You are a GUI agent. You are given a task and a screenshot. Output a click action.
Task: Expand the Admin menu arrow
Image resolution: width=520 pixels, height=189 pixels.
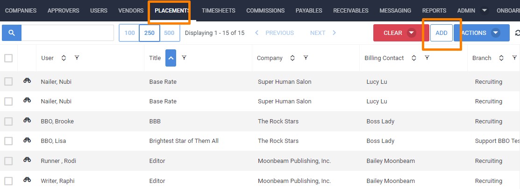click(484, 10)
